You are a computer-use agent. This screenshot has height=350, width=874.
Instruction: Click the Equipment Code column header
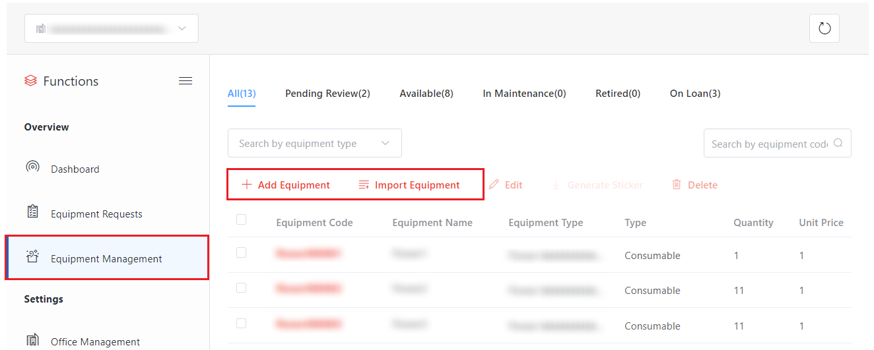(x=314, y=223)
